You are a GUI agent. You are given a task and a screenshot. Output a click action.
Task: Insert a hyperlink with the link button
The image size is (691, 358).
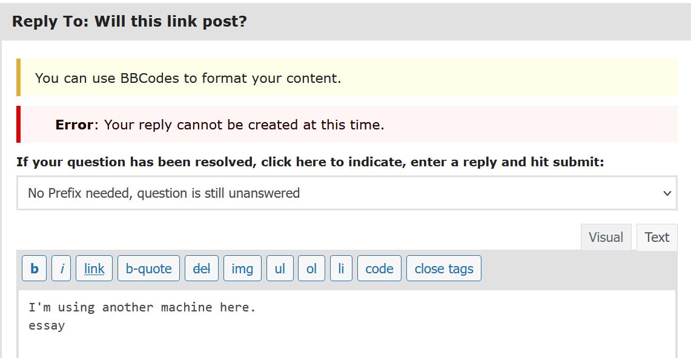point(94,268)
